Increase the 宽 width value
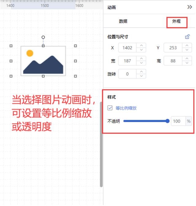Screen dimensions: 196x206 pos(141,59)
